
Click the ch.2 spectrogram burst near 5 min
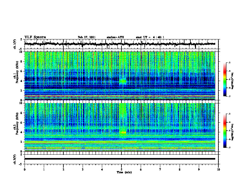point(123,133)
